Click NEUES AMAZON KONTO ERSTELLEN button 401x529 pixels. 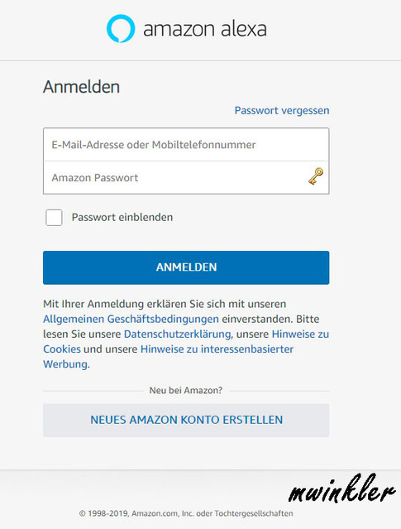[x=186, y=420]
